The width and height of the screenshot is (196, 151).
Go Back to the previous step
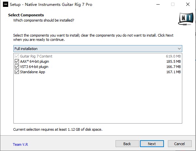coord(127,144)
